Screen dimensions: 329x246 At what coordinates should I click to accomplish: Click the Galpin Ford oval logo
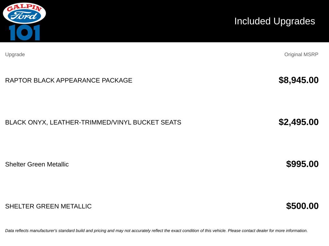click(24, 13)
